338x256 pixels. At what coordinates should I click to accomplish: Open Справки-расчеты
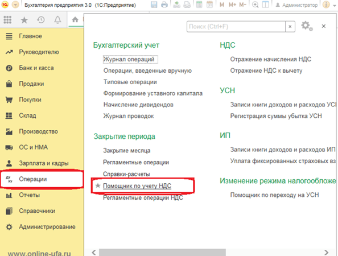click(126, 174)
